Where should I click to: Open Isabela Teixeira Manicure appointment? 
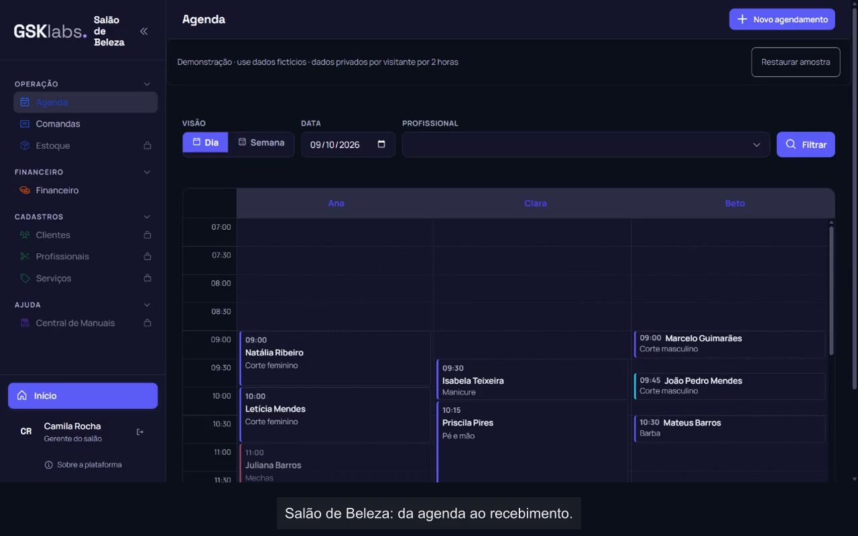point(532,380)
